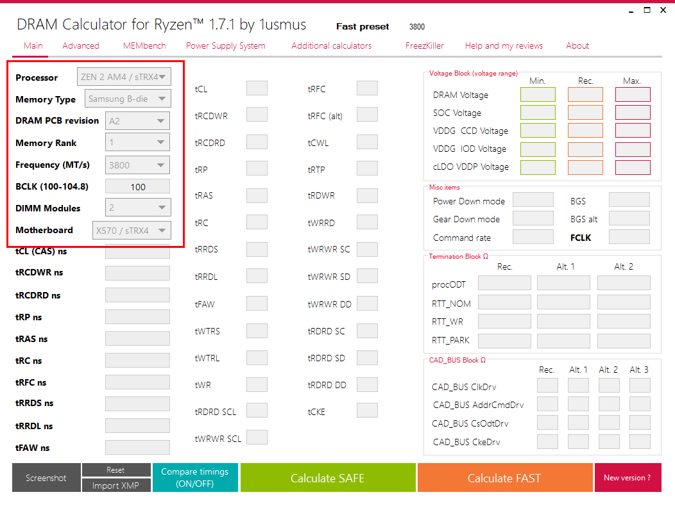Click Calculate FAST button

tap(505, 478)
